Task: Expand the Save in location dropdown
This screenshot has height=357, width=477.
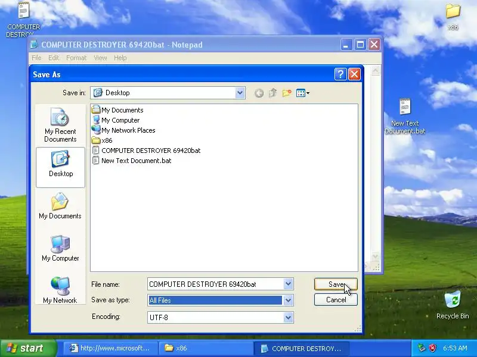Action: [240, 93]
